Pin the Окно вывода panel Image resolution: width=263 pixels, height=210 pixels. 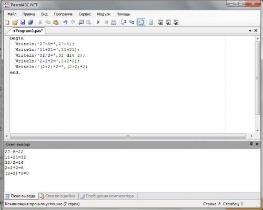(251, 144)
